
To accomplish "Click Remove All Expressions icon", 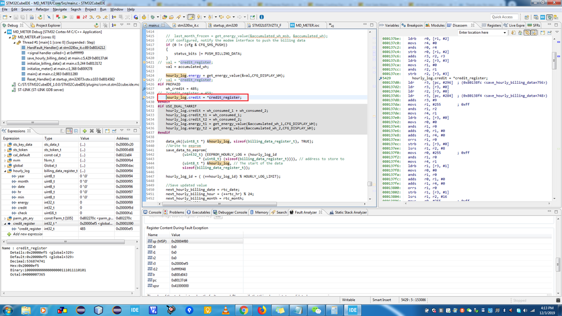I will point(98,131).
